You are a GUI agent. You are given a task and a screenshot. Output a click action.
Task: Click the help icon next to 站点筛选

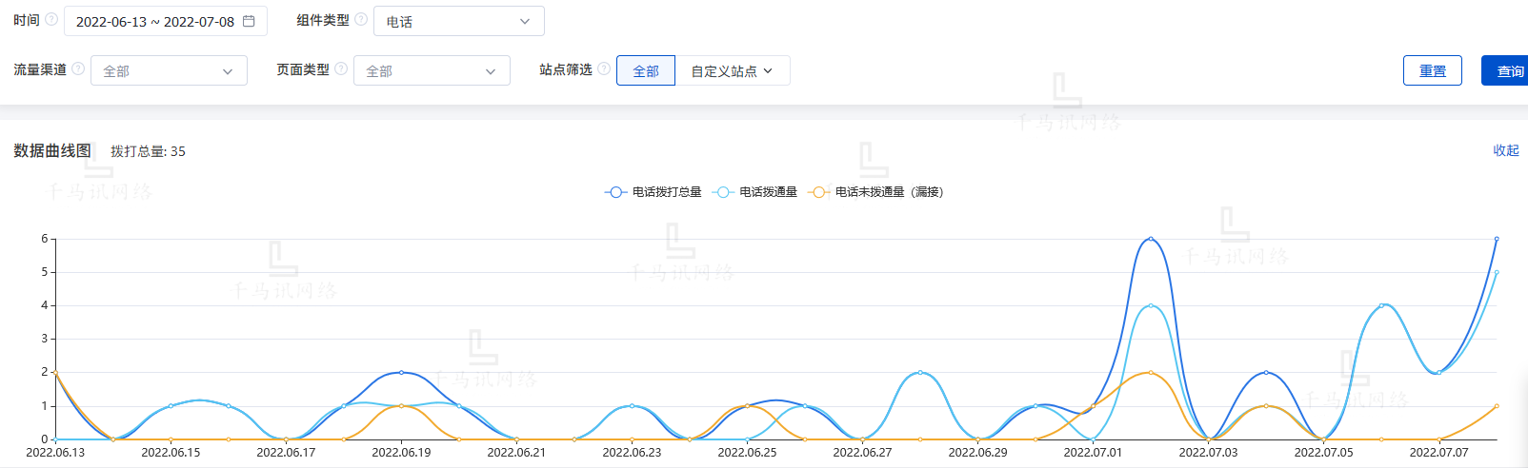click(x=604, y=69)
